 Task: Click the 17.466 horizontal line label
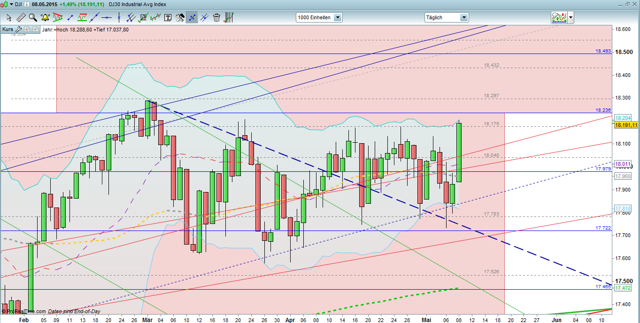coord(603,286)
